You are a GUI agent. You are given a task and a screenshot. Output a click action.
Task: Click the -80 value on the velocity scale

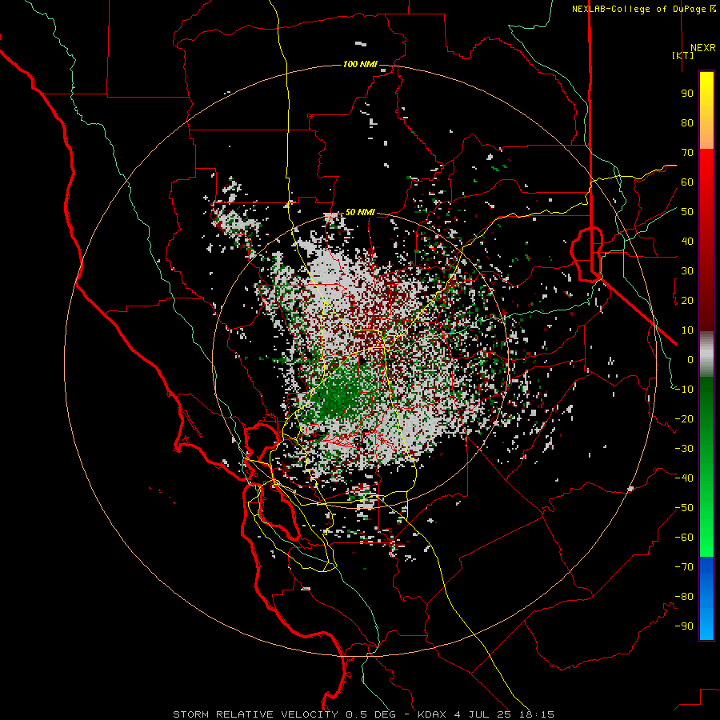click(684, 597)
